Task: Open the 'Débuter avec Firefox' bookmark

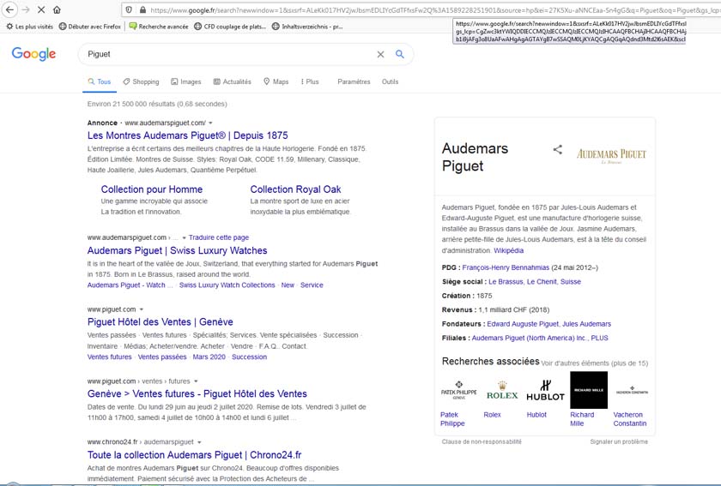Action: pos(89,27)
